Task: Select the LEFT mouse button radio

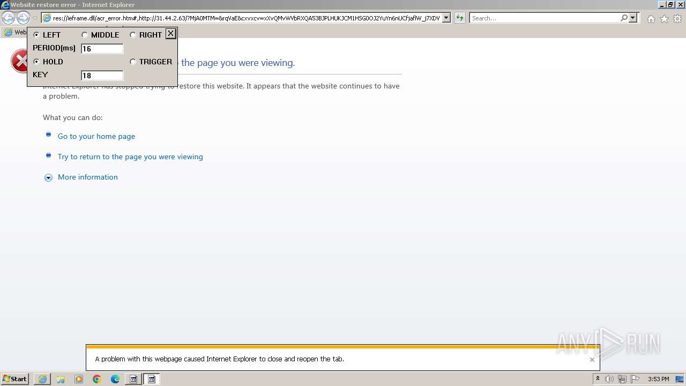Action: [x=36, y=35]
